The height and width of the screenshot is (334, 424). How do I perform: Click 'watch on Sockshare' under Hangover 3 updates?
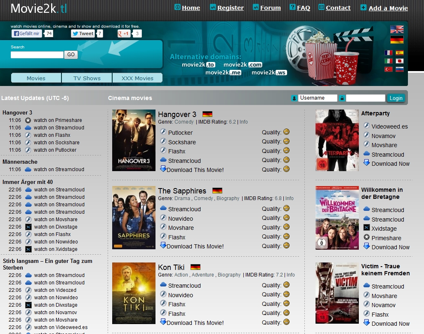pos(57,143)
